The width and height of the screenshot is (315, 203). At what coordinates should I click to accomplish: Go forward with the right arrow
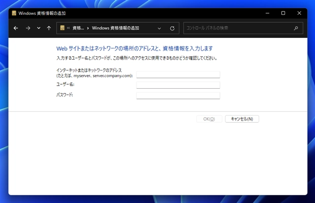[x=28, y=28]
